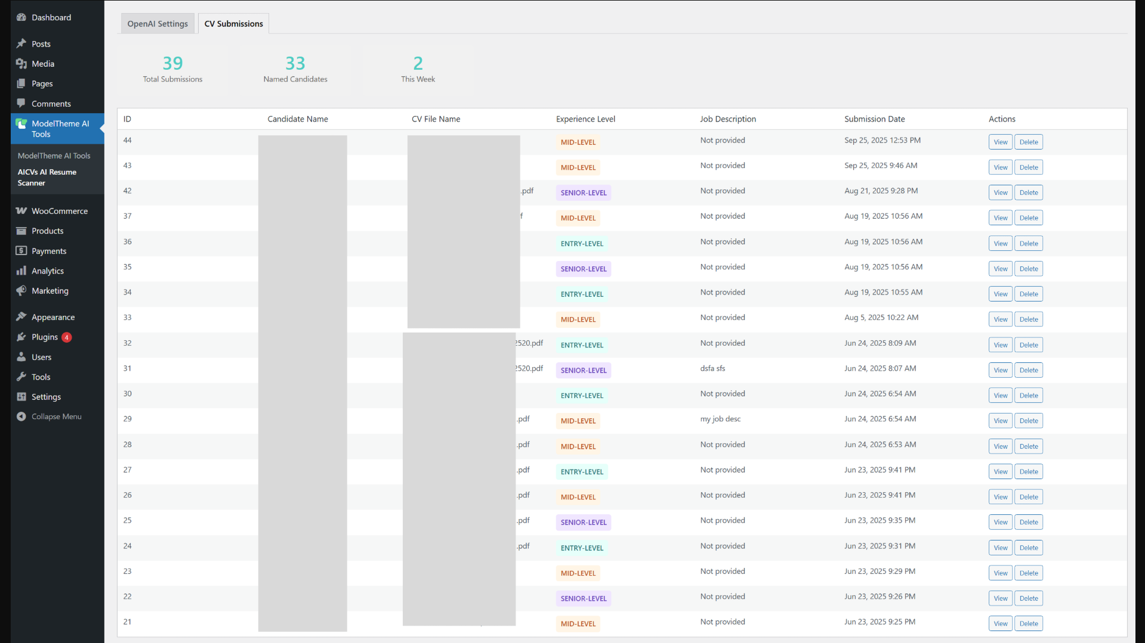This screenshot has width=1145, height=643.
Task: Click the Total Submissions stat card
Action: (172, 70)
